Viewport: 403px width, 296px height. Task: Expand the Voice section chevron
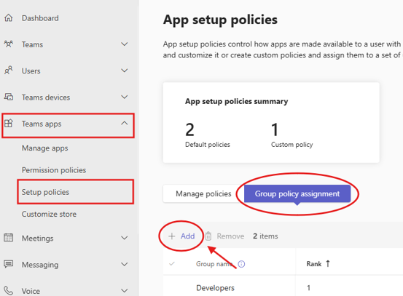click(x=125, y=291)
